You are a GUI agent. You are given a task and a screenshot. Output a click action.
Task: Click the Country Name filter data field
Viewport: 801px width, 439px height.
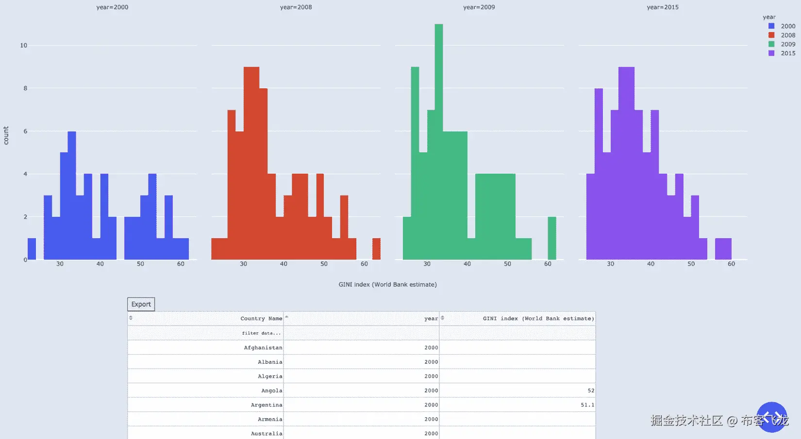click(206, 333)
